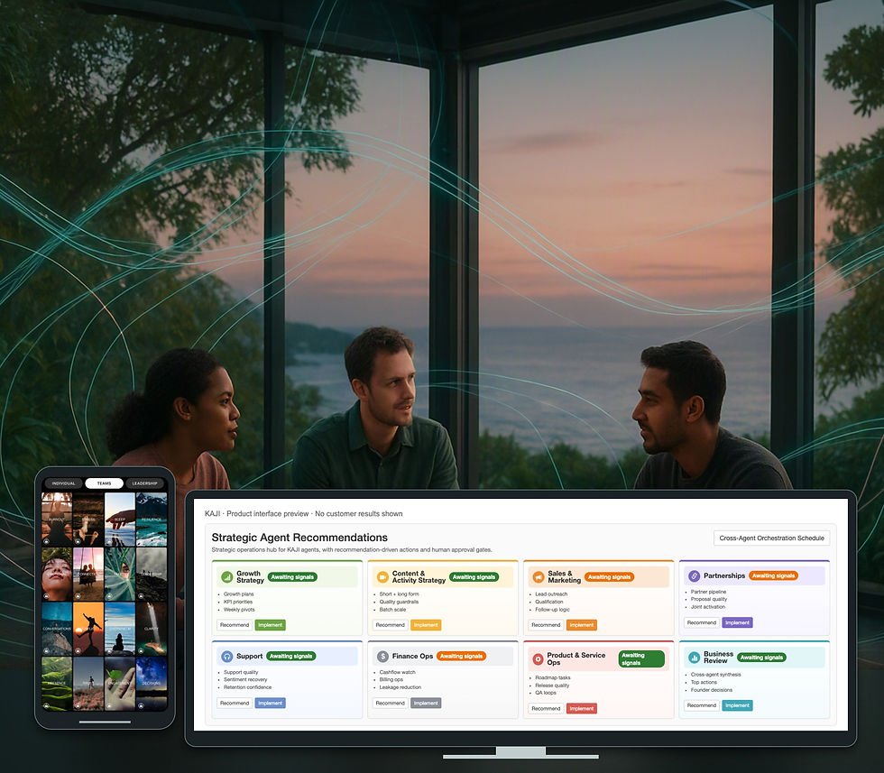The height and width of the screenshot is (773, 884).
Task: Click the Partnerships Awaiting signals badge
Action: click(x=774, y=575)
